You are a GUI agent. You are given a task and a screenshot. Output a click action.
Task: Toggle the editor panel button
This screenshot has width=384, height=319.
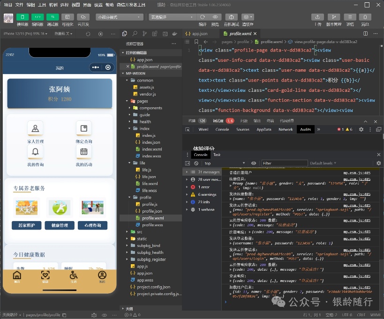coord(38,17)
